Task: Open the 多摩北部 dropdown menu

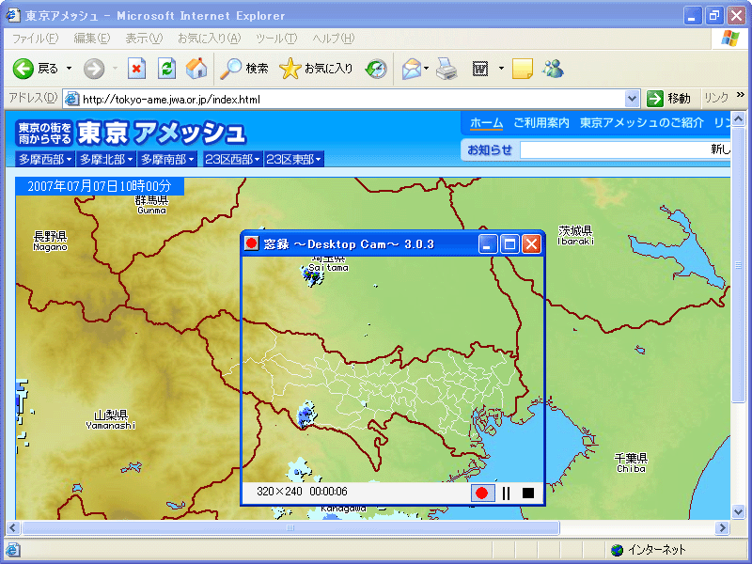Action: point(106,159)
